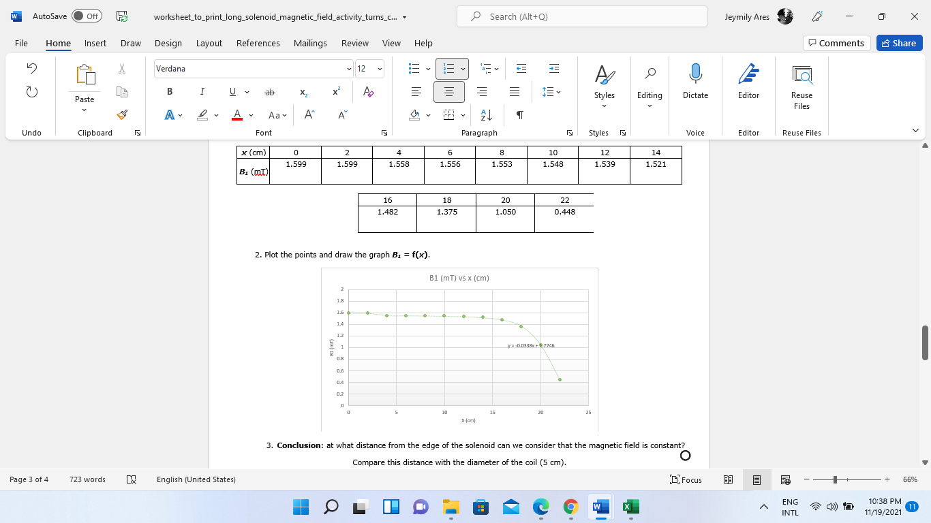Toggle strikethrough formatting
This screenshot has height=523, width=931.
pyautogui.click(x=270, y=91)
